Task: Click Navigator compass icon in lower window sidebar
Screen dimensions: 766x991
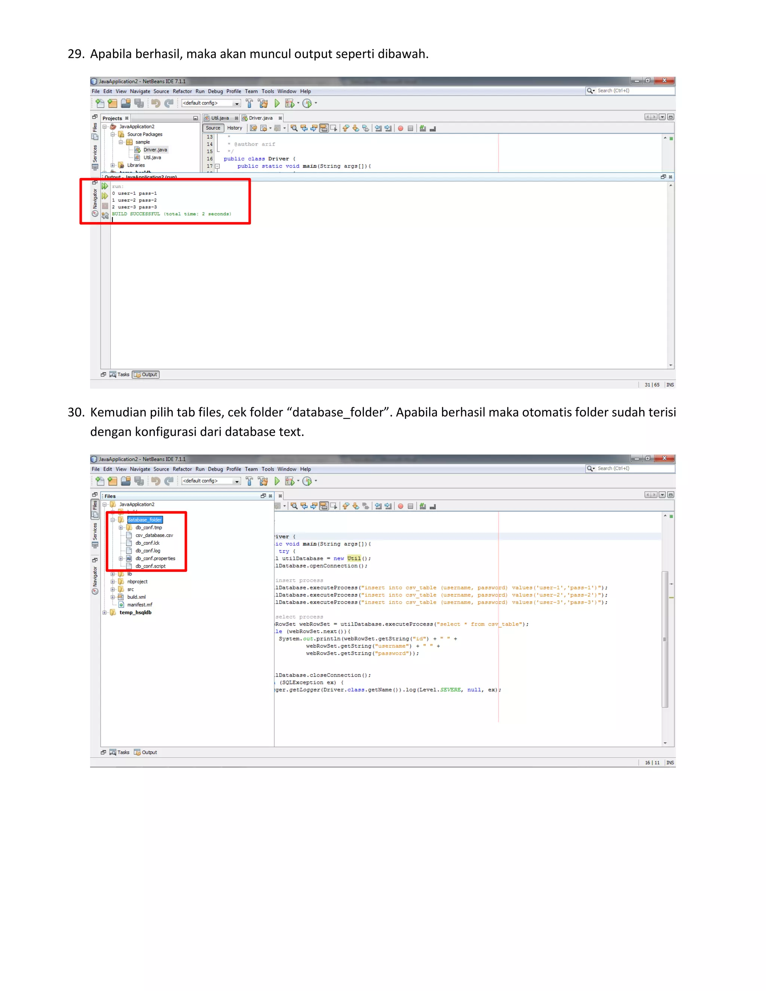Action: point(95,591)
